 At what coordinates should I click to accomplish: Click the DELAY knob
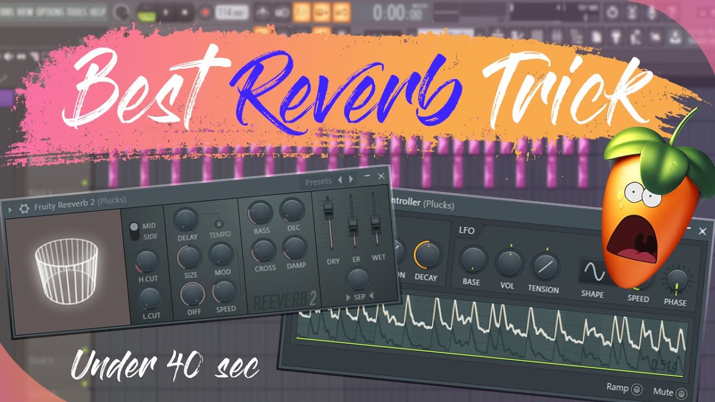point(186,219)
